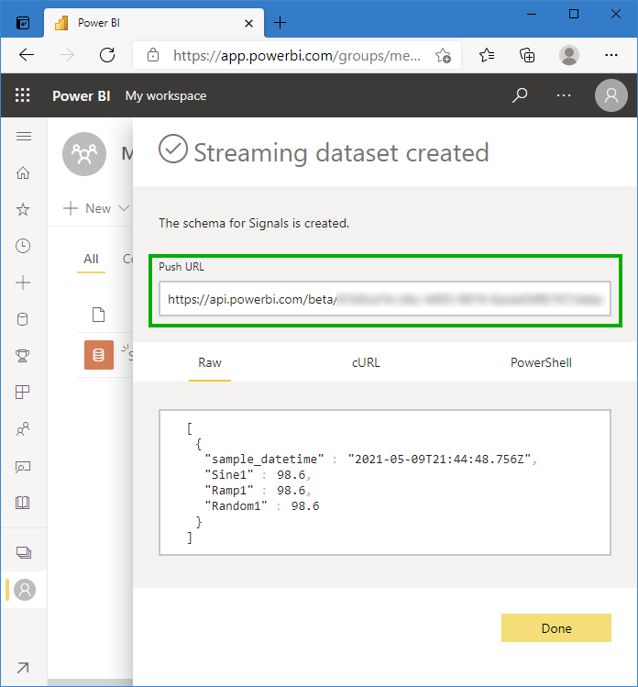
Task: Add this page to favorites
Action: (443, 55)
